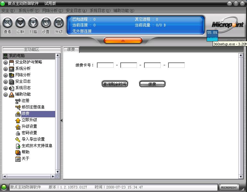
Task: Expand the 网络分析 tree node
Action: [5, 76]
